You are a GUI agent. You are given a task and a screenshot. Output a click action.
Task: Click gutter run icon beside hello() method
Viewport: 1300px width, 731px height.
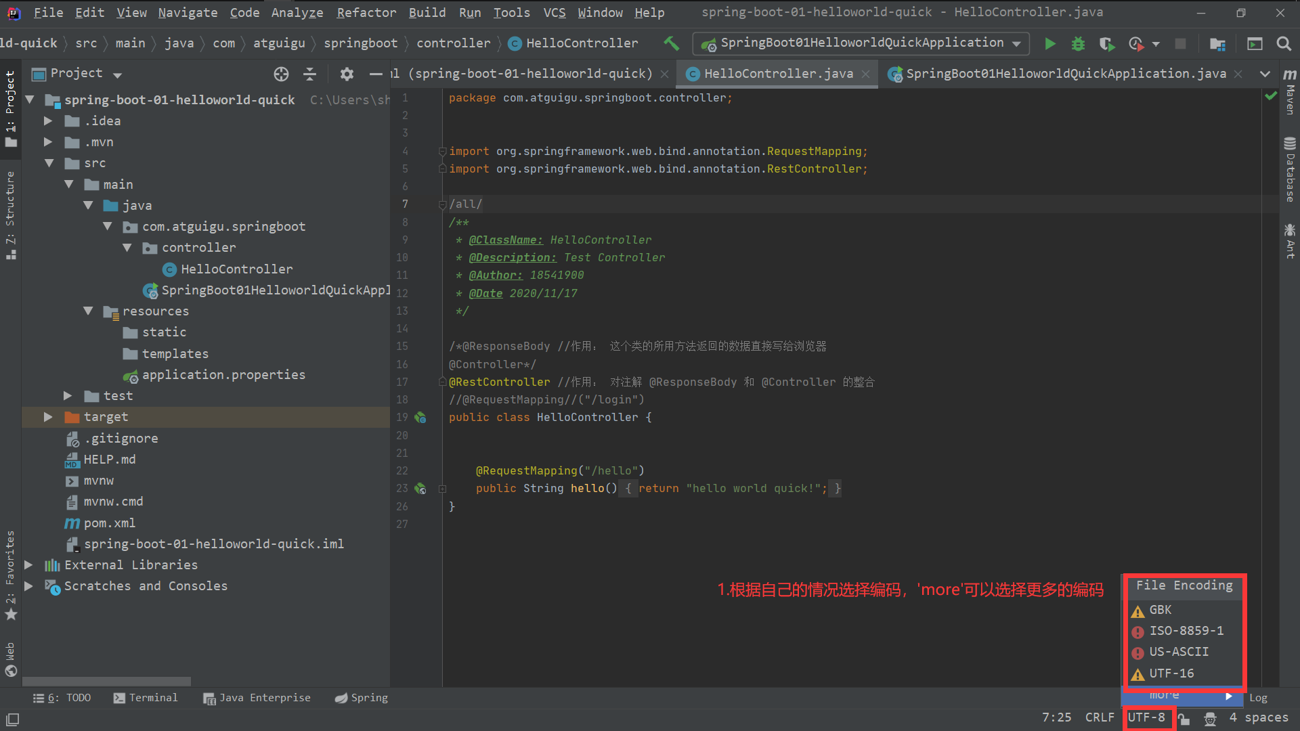(x=420, y=489)
